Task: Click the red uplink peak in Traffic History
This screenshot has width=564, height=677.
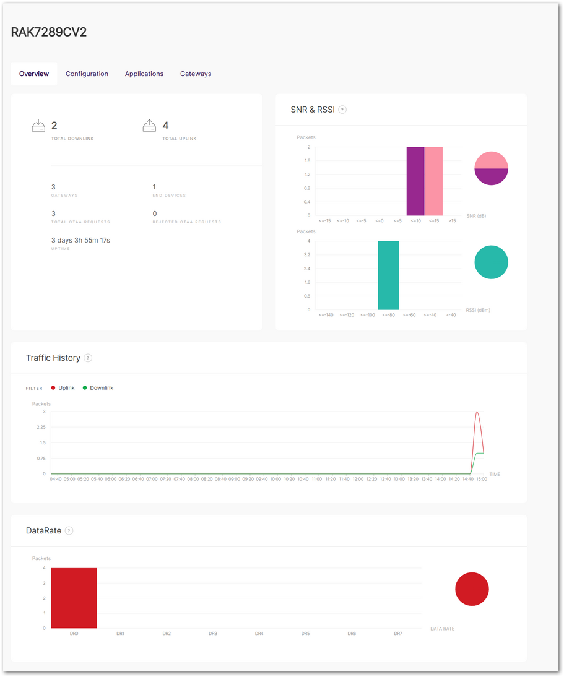Action: [477, 412]
